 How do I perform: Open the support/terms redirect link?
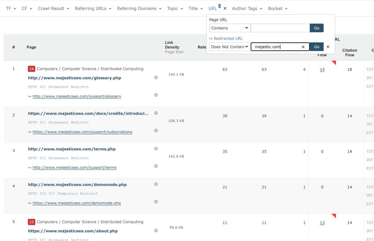[x=75, y=167]
